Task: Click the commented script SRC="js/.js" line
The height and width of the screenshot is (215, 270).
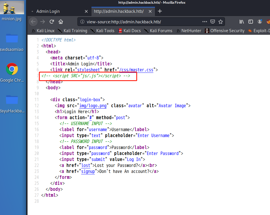Action: click(x=86, y=76)
